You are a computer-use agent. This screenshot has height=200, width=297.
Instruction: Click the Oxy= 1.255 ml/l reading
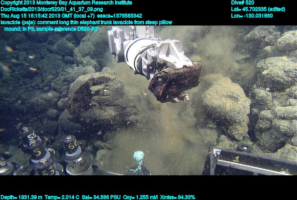140,197
